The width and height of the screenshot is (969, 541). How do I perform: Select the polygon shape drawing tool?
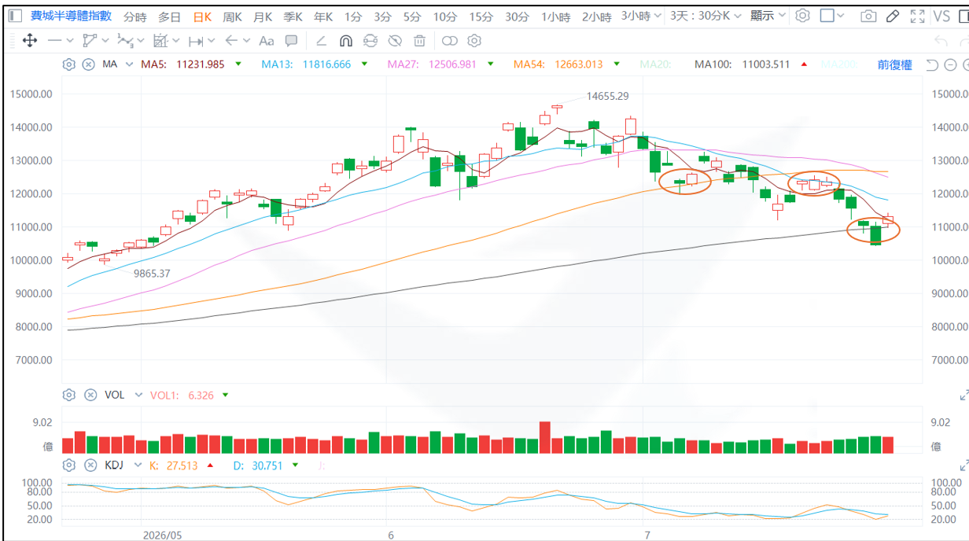point(89,41)
